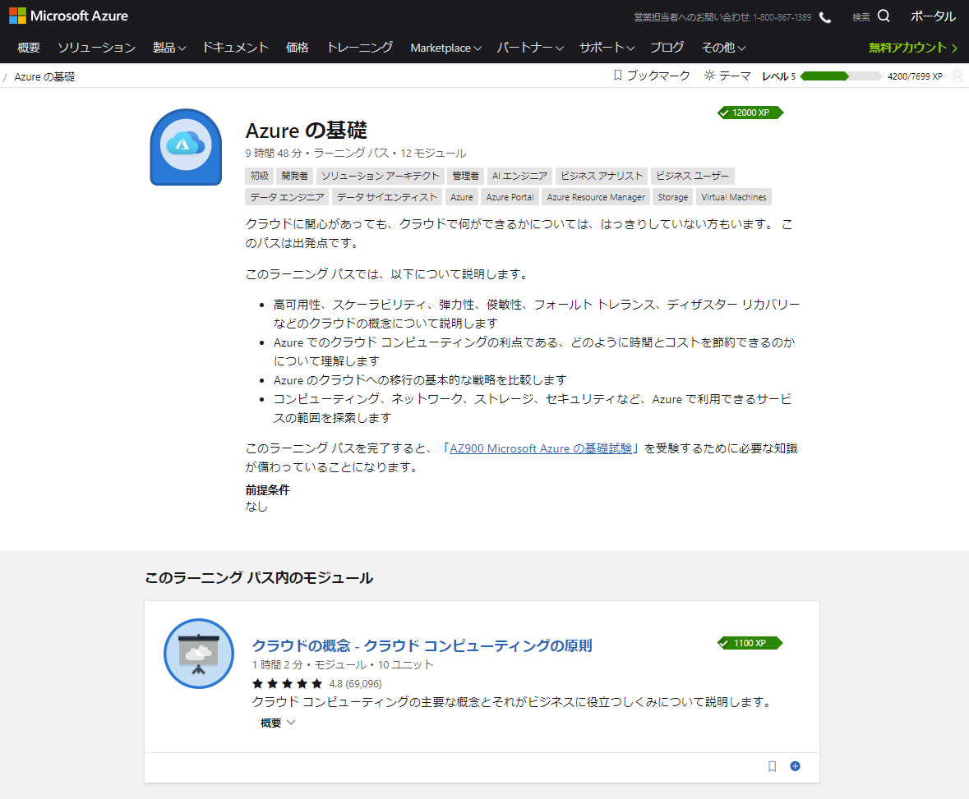Select the データ サイエンティスト tag
Screen dimensions: 969x799
tap(387, 197)
